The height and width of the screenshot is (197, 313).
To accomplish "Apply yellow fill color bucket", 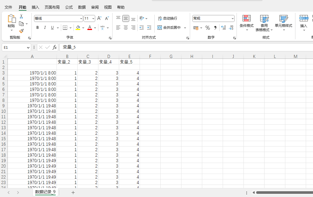I will tap(78, 27).
